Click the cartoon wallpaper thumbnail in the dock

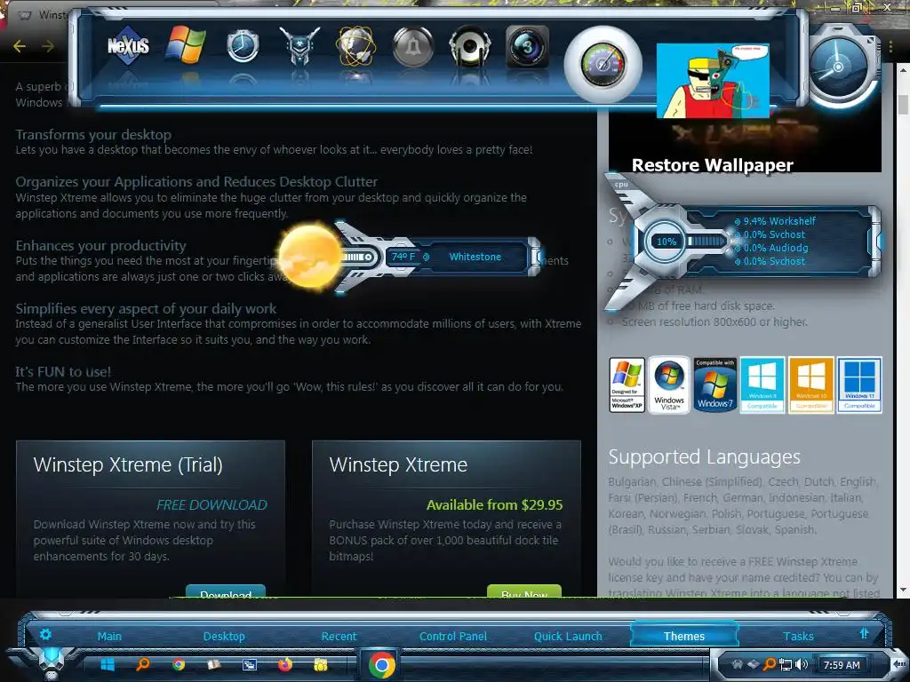(x=713, y=81)
